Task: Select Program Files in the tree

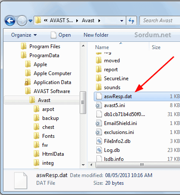Action: (x=45, y=47)
